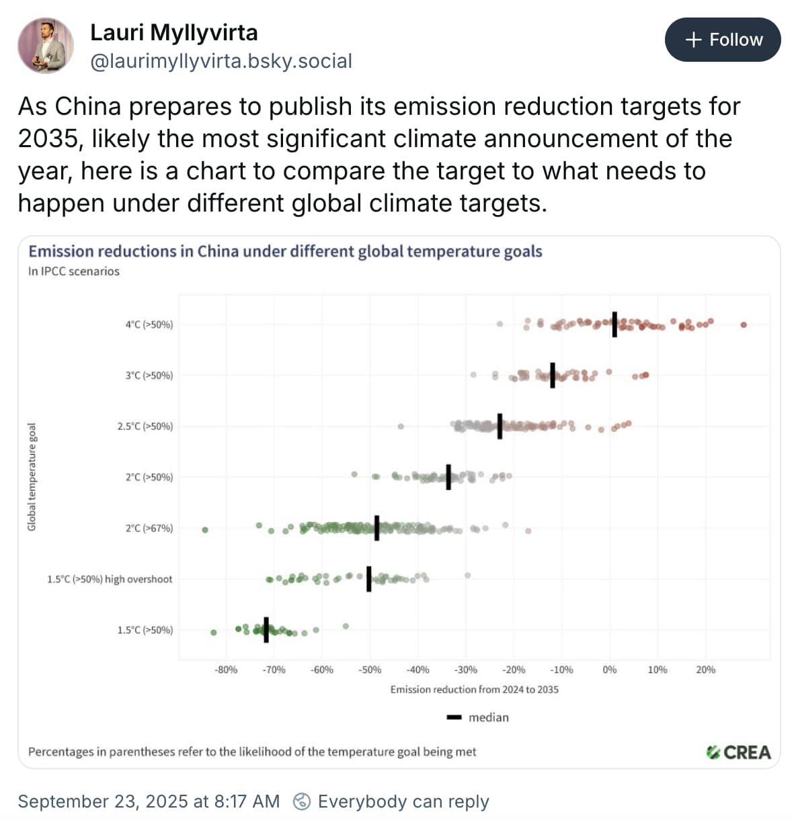Click the 2°C (>67%) median bar

point(376,528)
